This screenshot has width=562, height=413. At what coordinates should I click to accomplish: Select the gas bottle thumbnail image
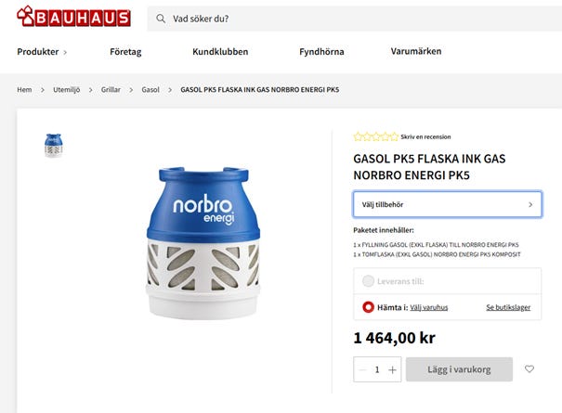[53, 146]
